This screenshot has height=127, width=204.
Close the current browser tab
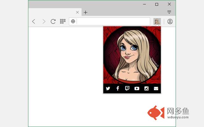77,12
